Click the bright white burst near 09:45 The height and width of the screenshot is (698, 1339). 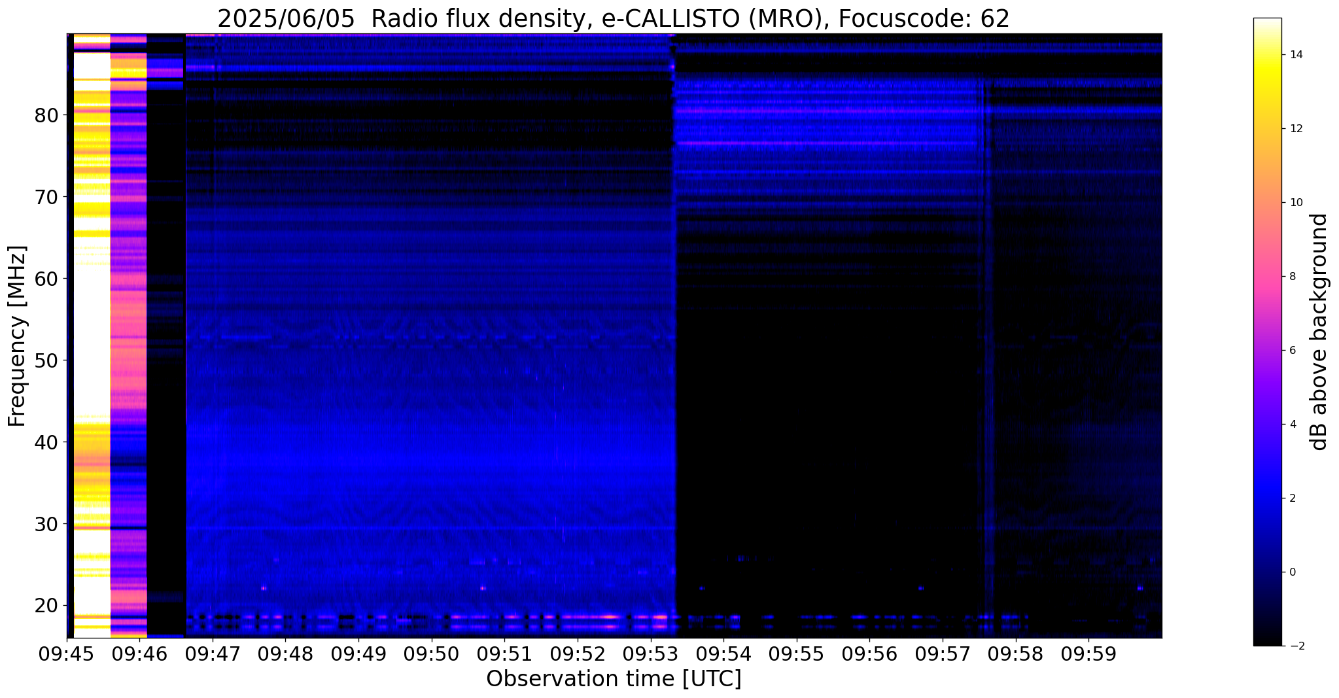[x=92, y=336]
